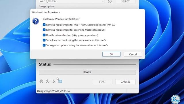Click the 'Using image: Win11_22H2.iso' status text
Screen dimensions: 184x104
click(53, 91)
